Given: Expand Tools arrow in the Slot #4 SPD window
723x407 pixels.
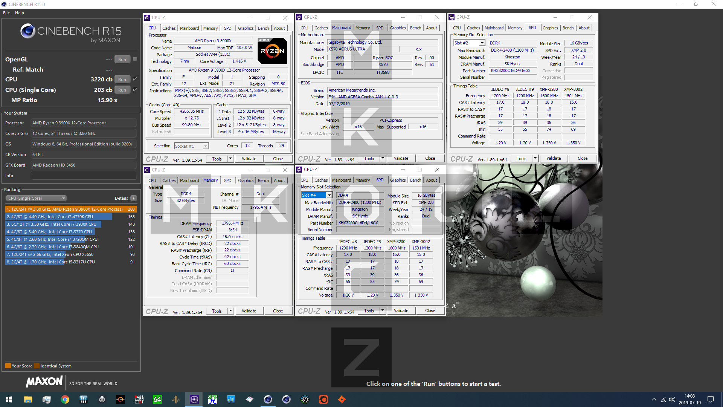Looking at the screenshot, I should click(x=383, y=311).
